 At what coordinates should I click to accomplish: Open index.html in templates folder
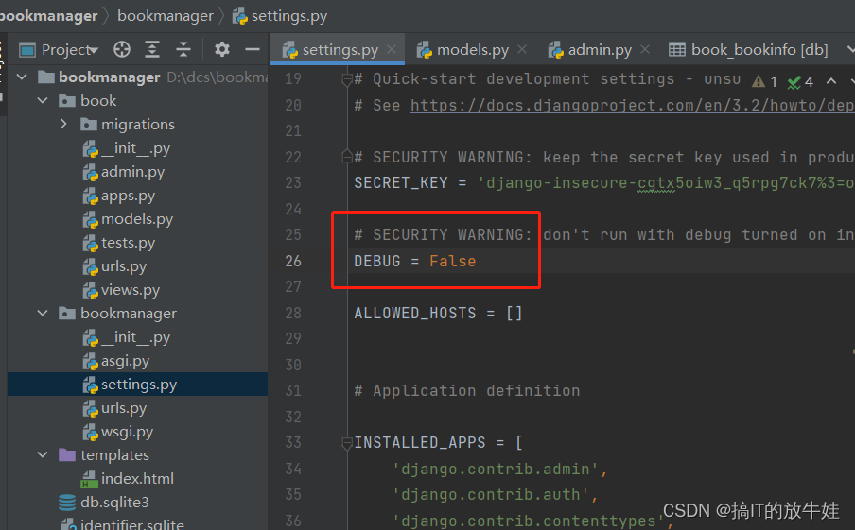pos(127,478)
